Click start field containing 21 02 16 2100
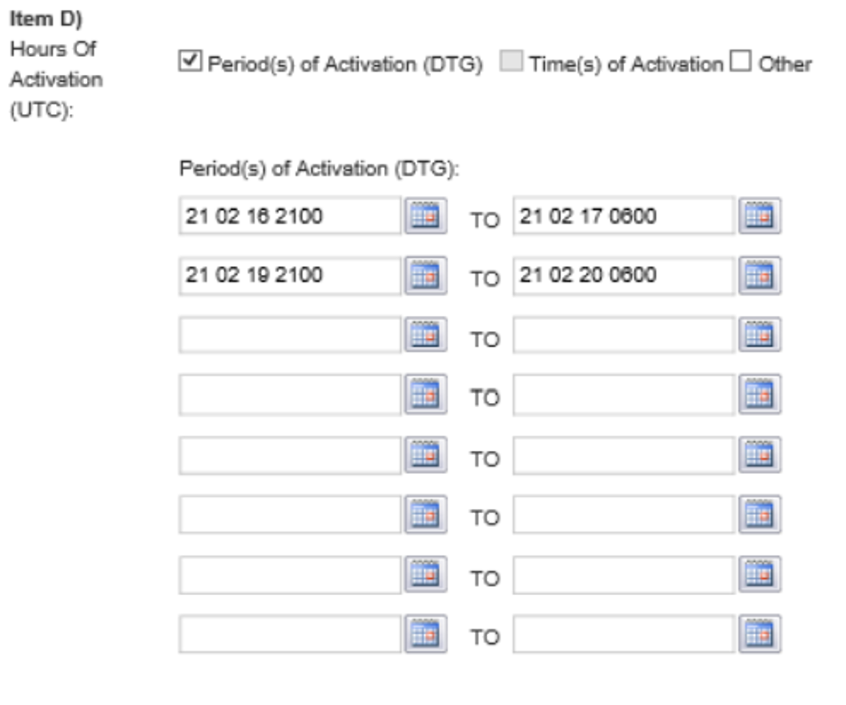846x705 pixels. 290,216
